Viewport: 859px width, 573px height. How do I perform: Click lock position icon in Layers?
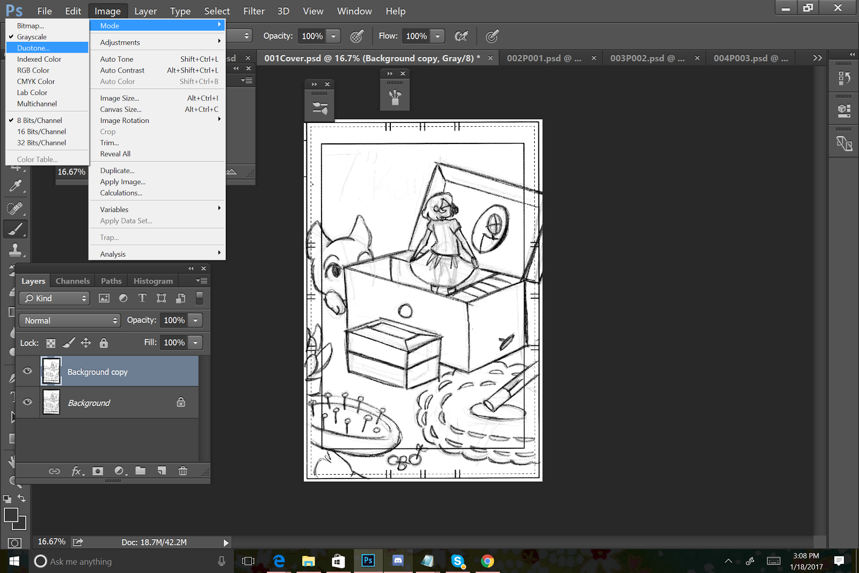86,343
